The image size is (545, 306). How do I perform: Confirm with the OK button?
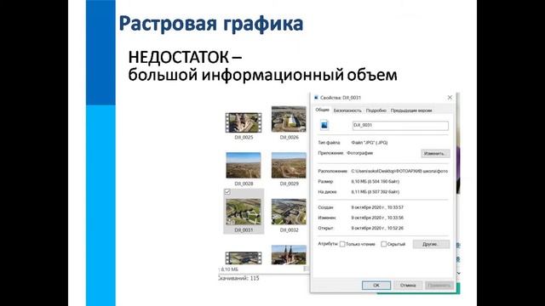click(376, 286)
